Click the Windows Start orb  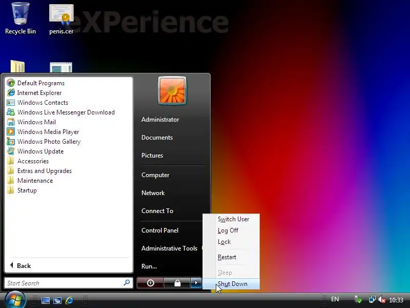(x=15, y=300)
